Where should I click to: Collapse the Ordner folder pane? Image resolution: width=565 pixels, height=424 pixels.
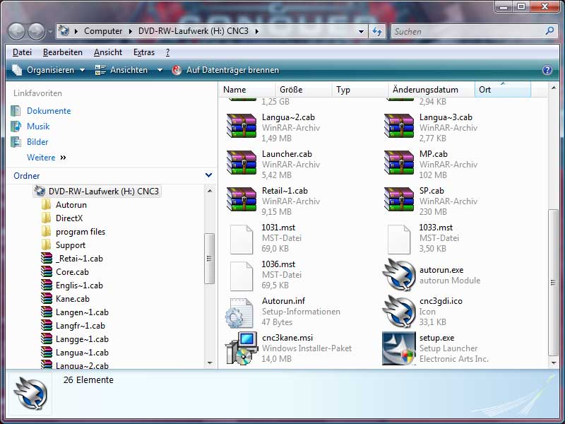click(x=208, y=175)
